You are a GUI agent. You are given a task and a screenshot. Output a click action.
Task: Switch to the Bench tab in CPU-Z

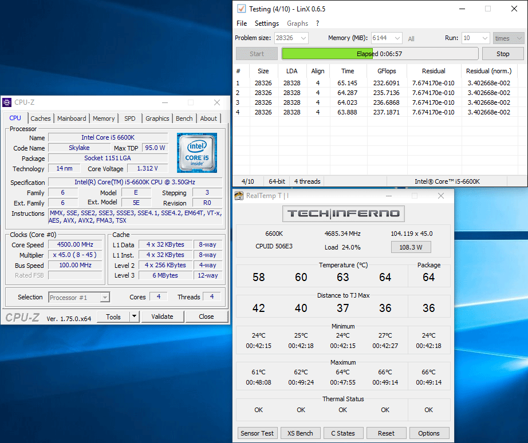pos(184,118)
